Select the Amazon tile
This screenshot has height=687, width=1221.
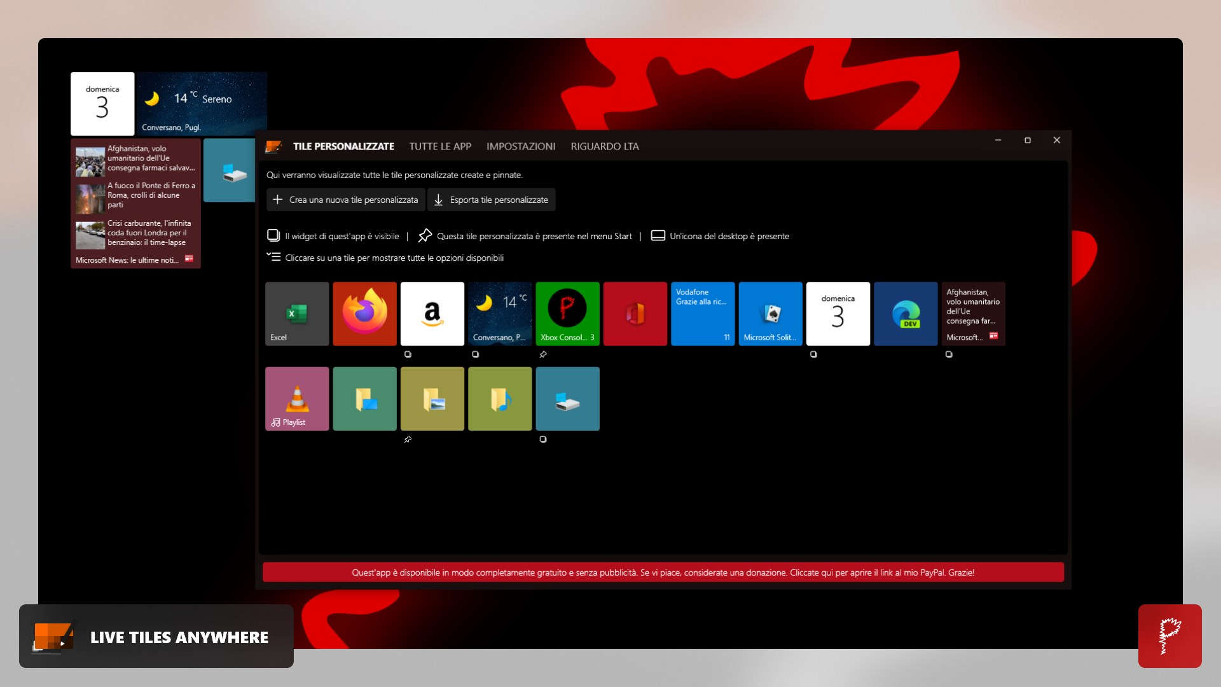tap(432, 314)
